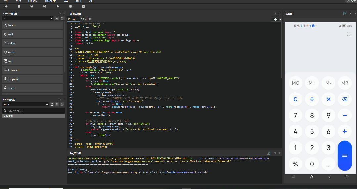
Task: Stop the running script with square button
Action: [x=70, y=6]
